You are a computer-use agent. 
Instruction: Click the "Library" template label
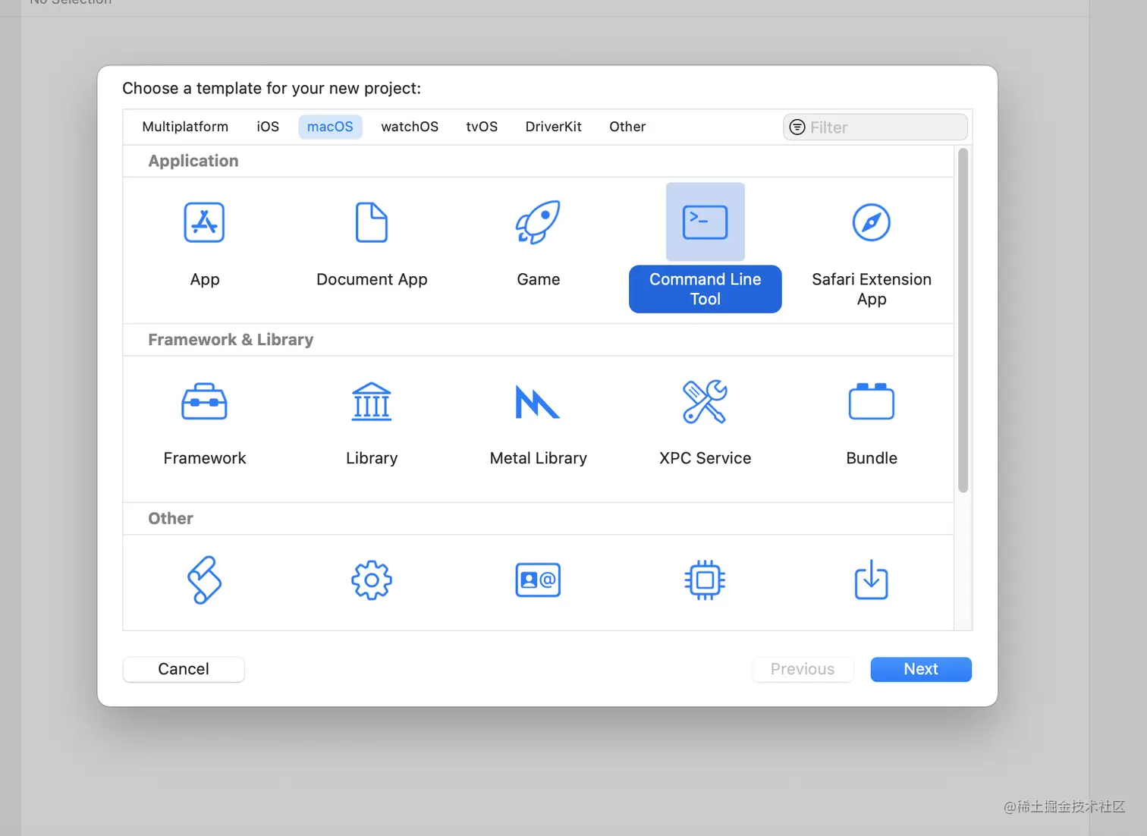tap(372, 458)
